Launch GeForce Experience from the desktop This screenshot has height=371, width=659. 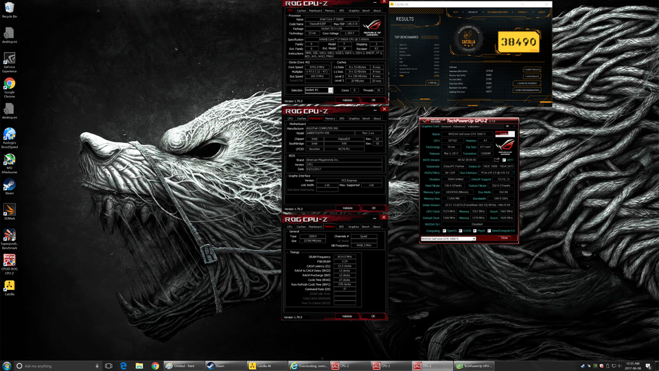(x=9, y=63)
